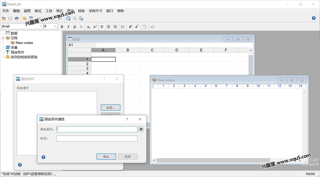Close the 筛选条件属性 dialog

(x=140, y=119)
